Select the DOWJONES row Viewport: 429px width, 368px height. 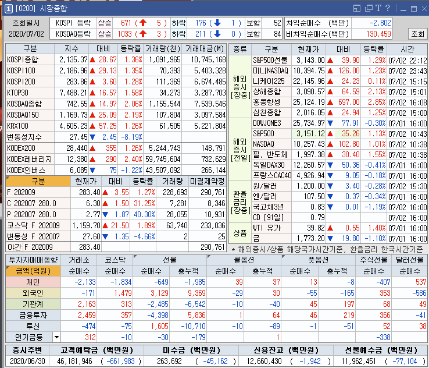339,123
